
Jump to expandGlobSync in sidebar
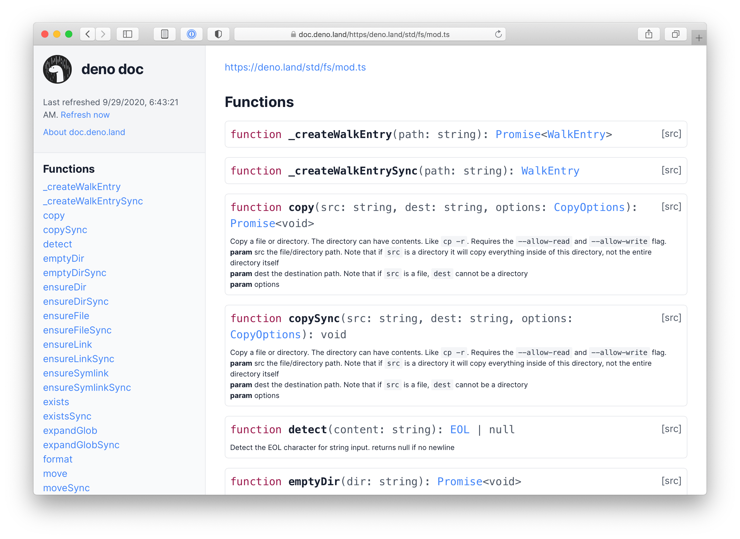click(x=81, y=445)
